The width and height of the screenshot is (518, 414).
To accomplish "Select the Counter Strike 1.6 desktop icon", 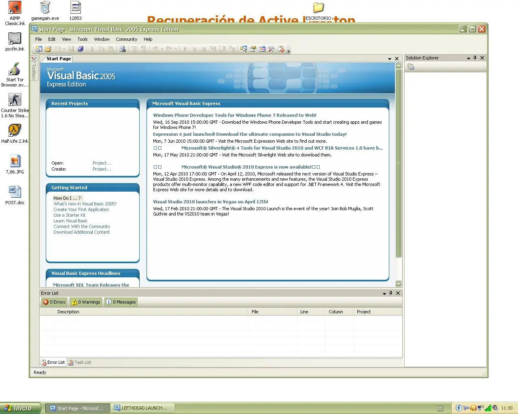I will click(x=15, y=106).
